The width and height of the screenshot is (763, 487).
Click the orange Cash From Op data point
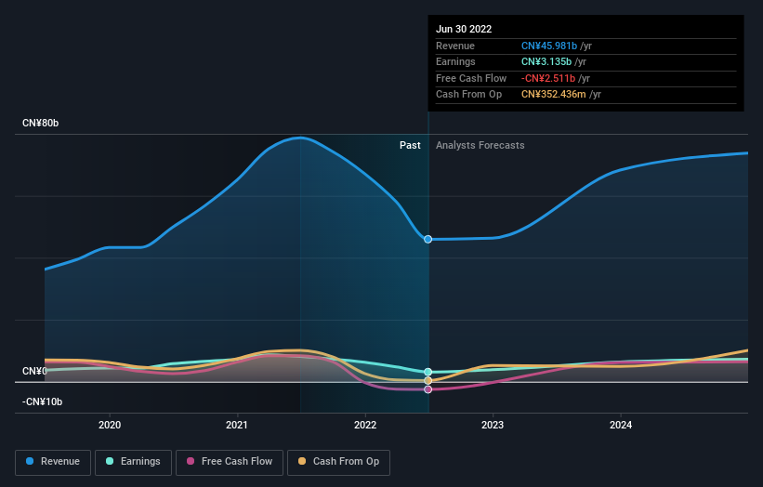tap(428, 380)
